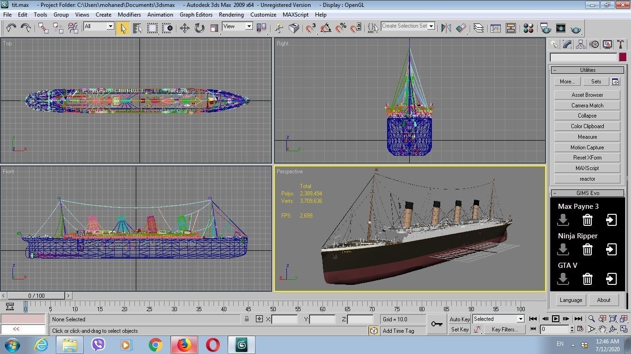Viewport: 631px width, 354px height.
Task: Toggle 3D Snaps magnet button
Action: tap(311, 28)
